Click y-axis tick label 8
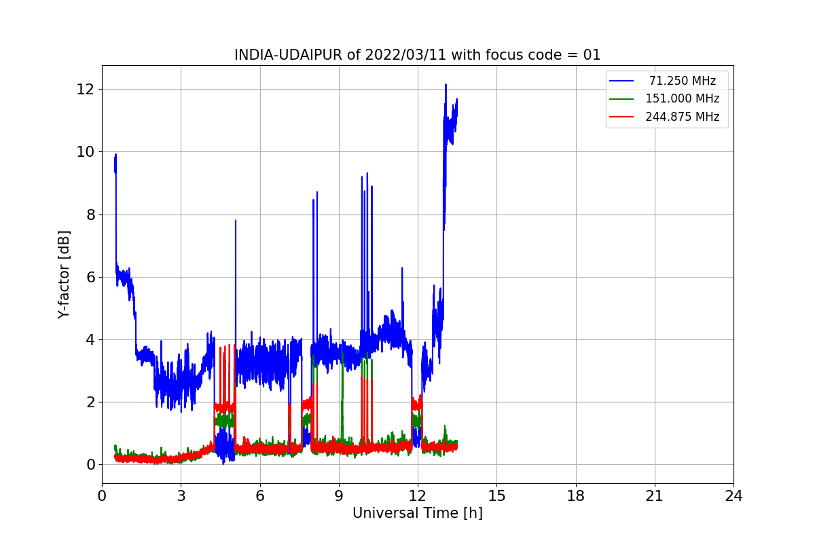 [89, 214]
